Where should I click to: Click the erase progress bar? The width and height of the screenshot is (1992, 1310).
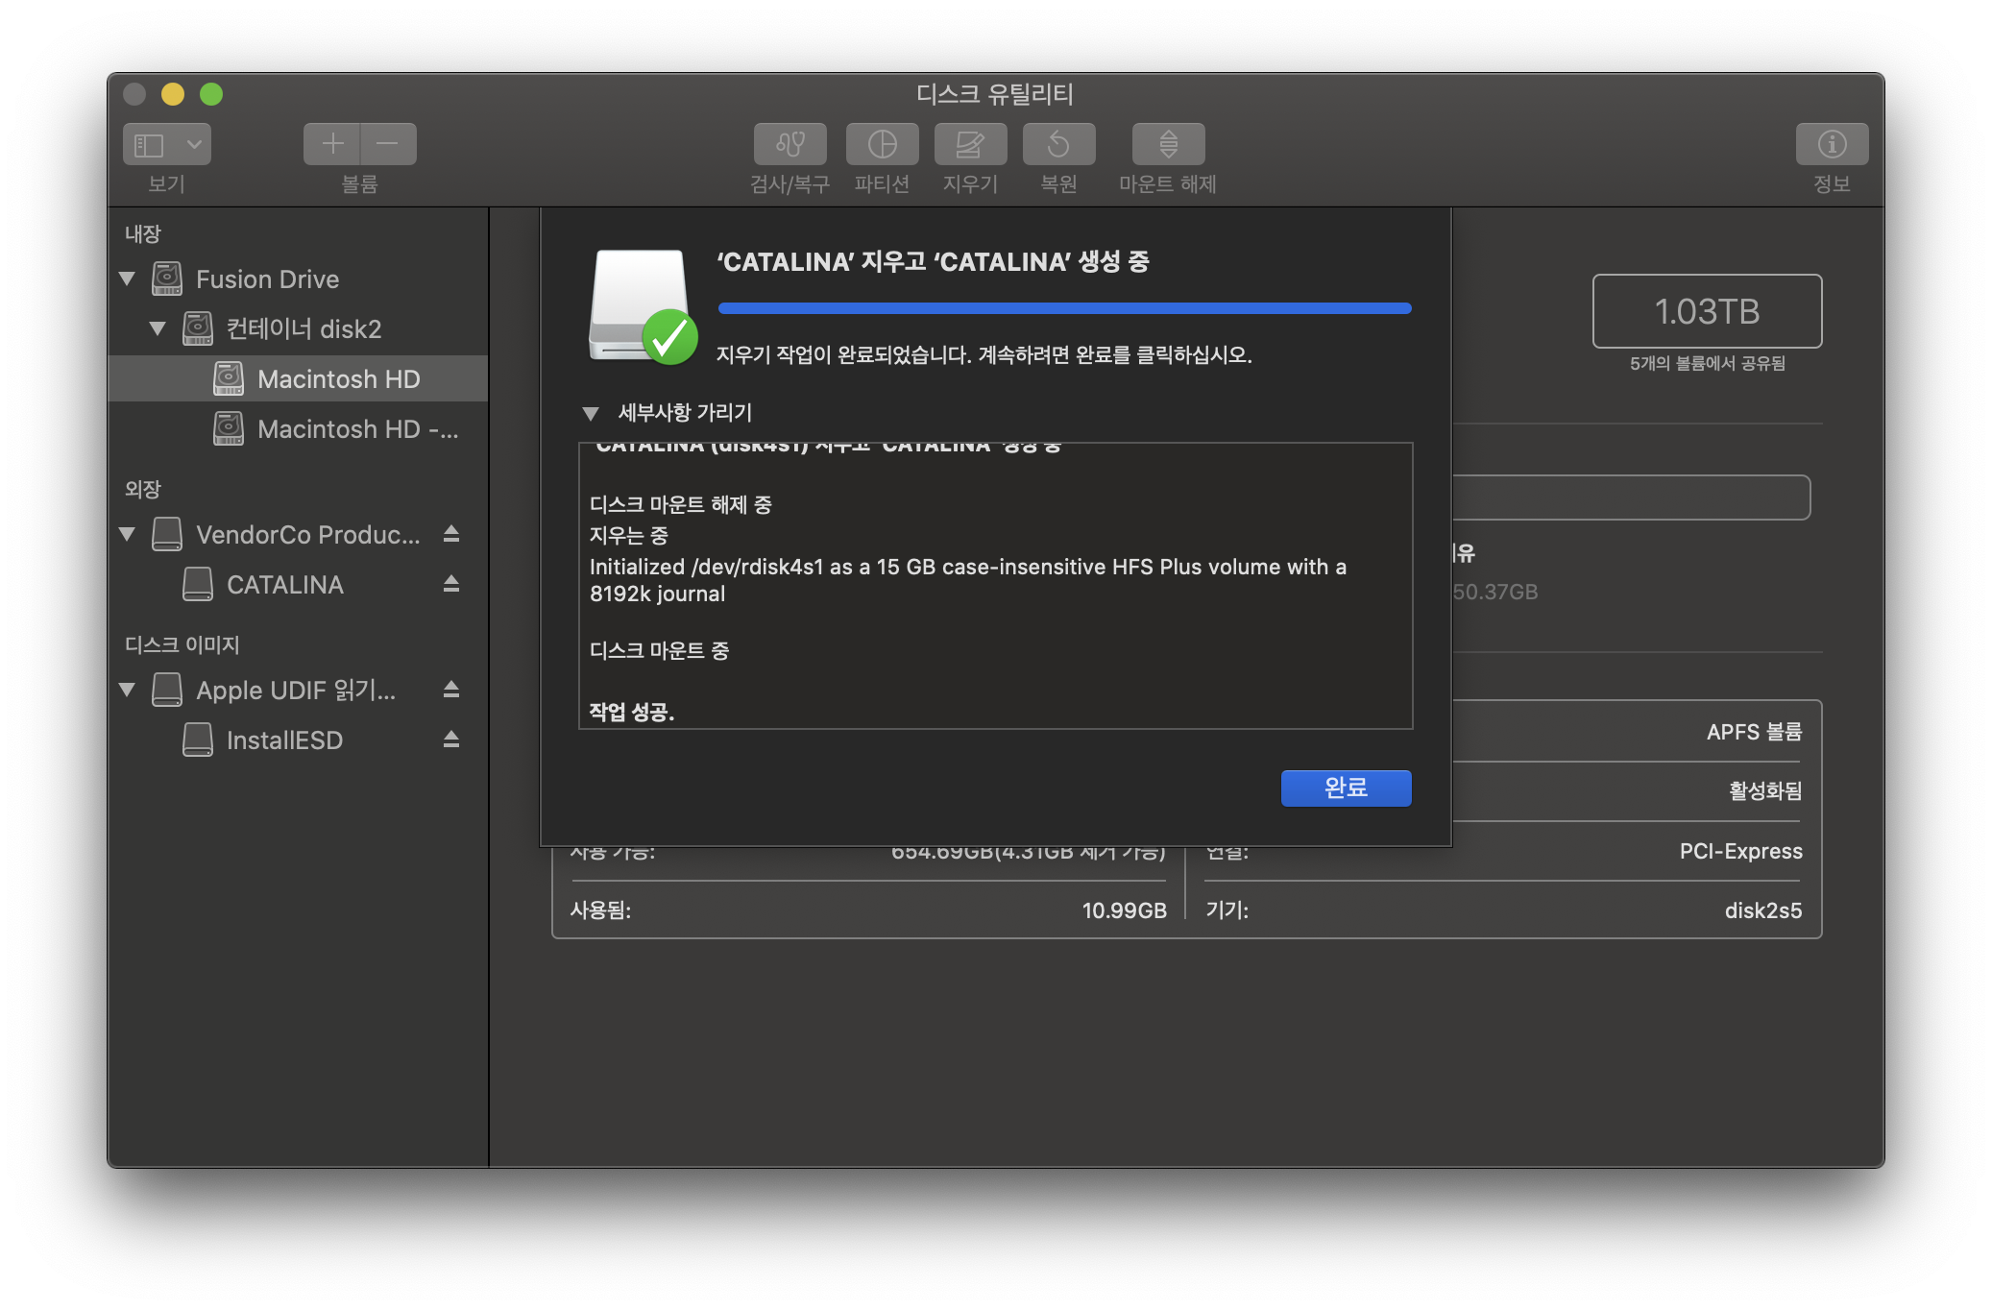click(x=1064, y=308)
